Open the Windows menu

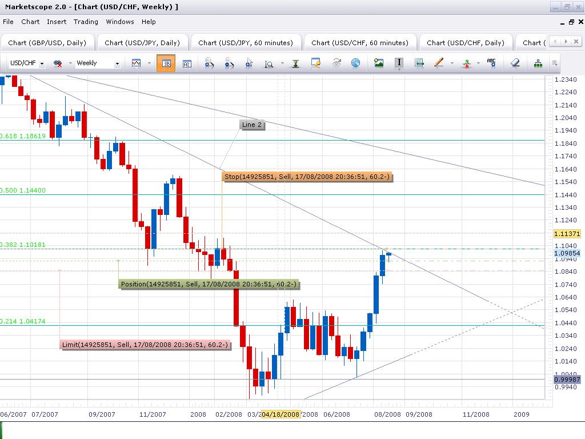120,22
